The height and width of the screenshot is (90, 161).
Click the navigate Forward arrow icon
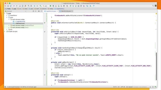[37, 6]
